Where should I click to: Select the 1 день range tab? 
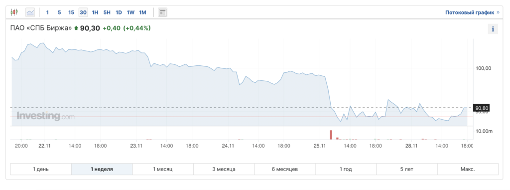(41, 169)
